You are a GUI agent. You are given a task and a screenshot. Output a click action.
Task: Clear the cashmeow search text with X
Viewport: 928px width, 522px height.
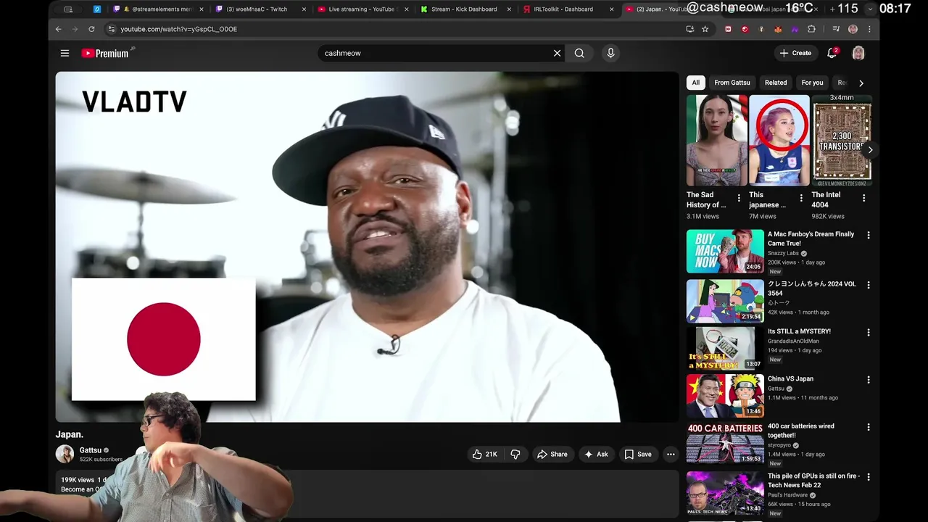557,53
